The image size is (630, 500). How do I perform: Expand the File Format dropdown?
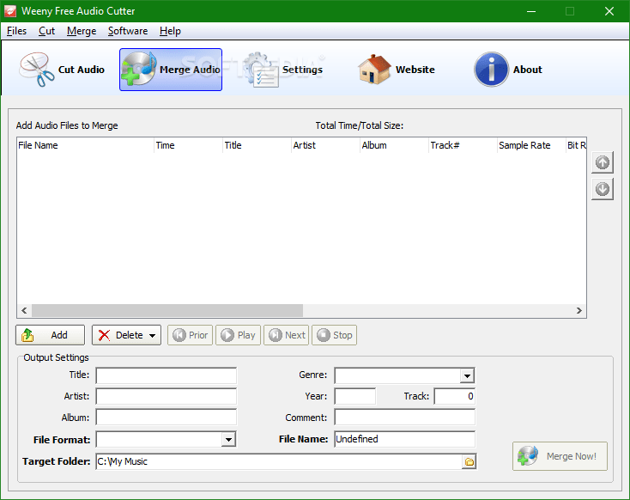(228, 439)
